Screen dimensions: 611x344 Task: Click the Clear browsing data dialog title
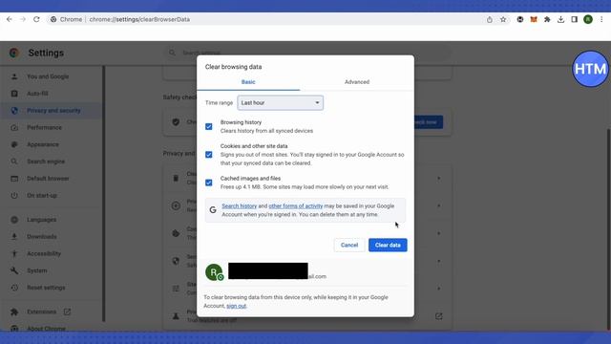click(x=233, y=67)
